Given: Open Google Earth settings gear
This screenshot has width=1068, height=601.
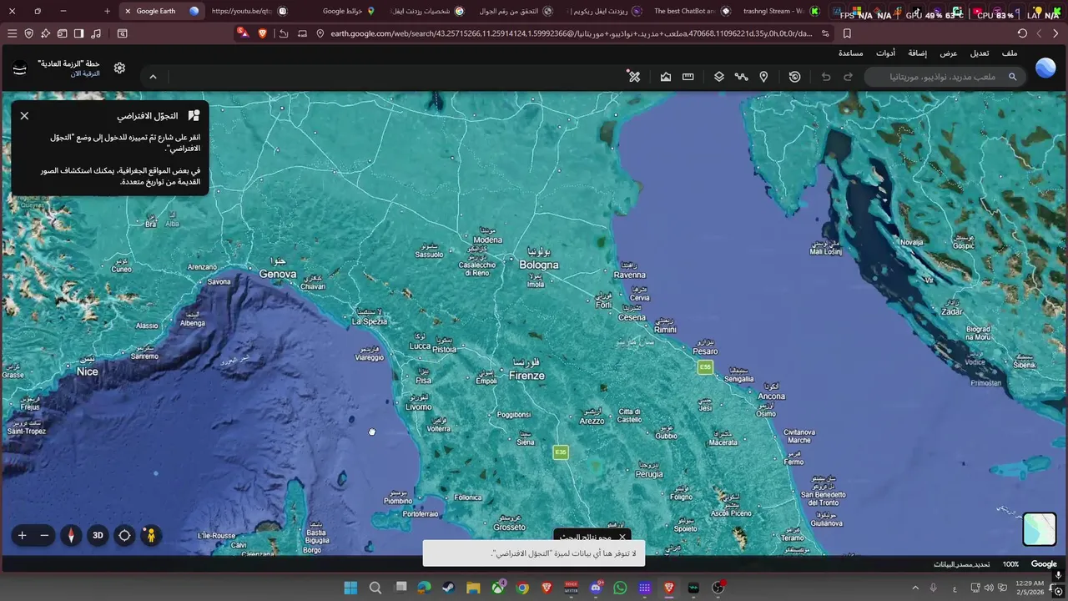Looking at the screenshot, I should (119, 68).
